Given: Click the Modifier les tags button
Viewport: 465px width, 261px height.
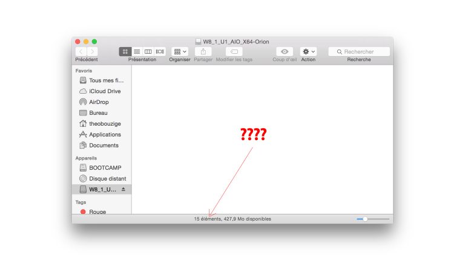Looking at the screenshot, I should pyautogui.click(x=234, y=51).
